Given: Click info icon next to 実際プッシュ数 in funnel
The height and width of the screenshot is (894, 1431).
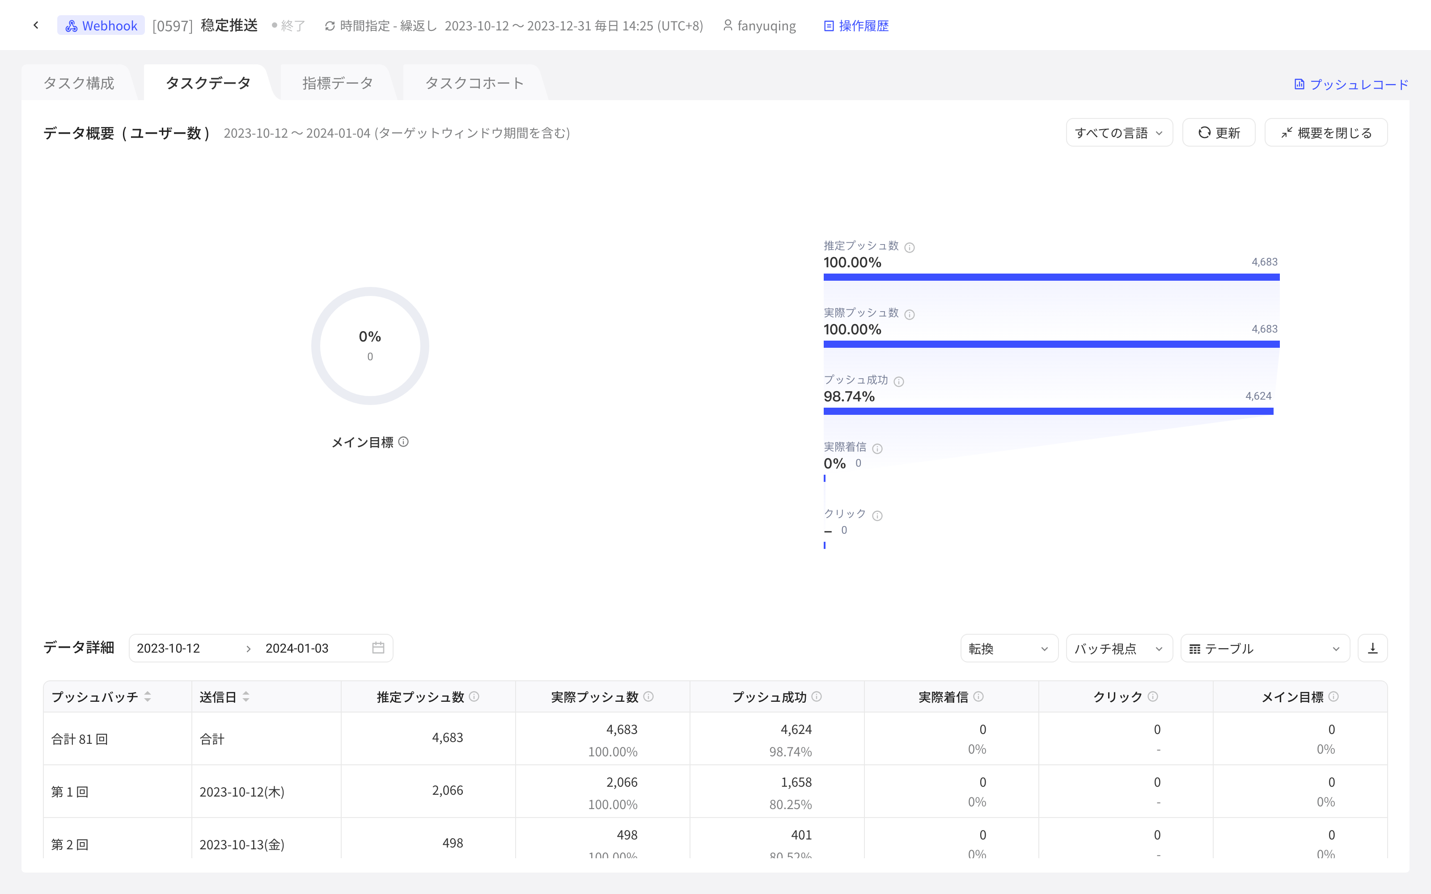Looking at the screenshot, I should pos(910,315).
